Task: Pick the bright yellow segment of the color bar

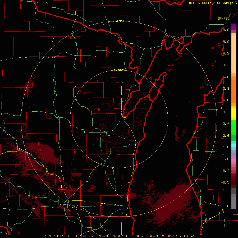Action: click(234, 113)
